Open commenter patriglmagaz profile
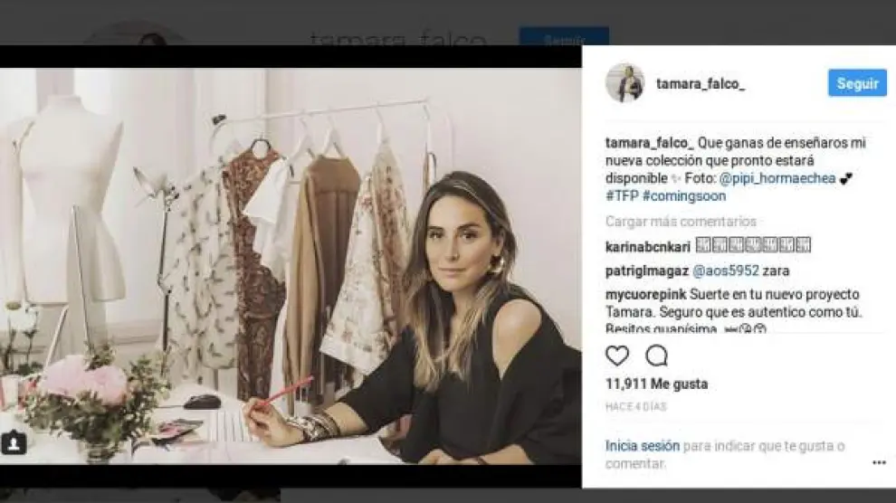This screenshot has height=503, width=896. 647,270
